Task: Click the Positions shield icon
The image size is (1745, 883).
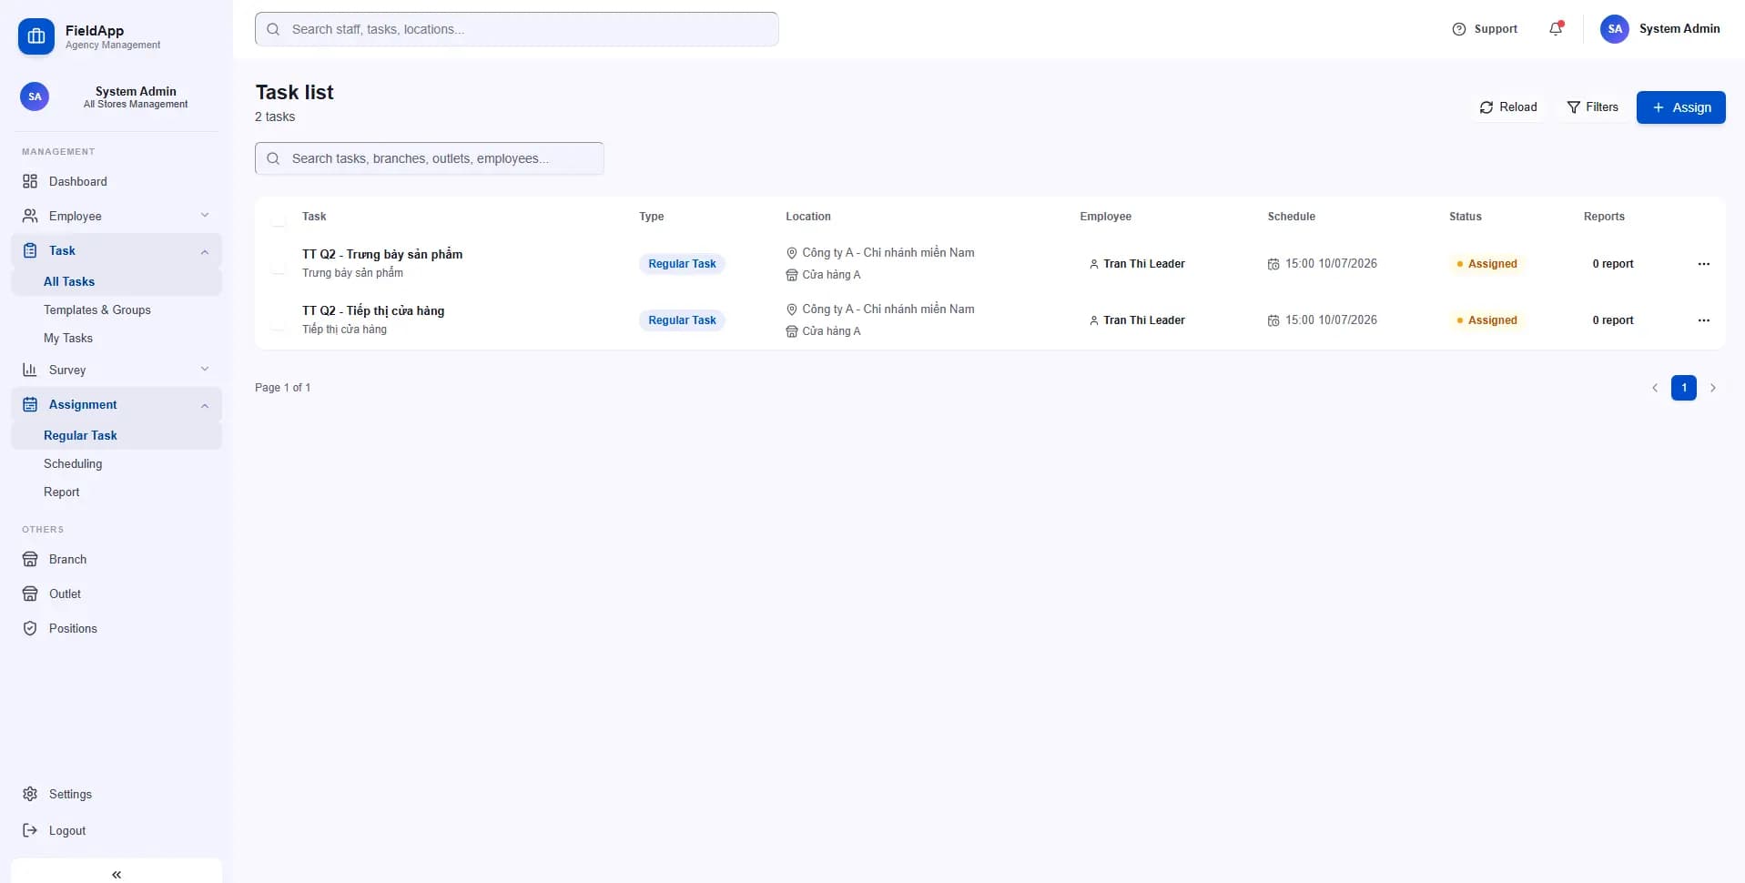Action: pos(30,628)
